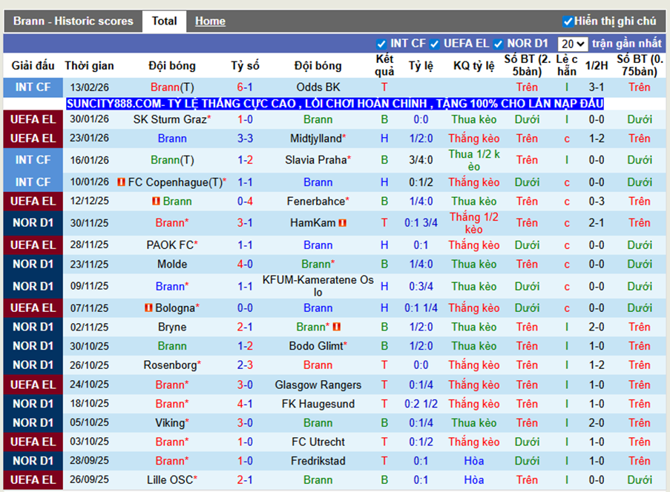Click the half-time score 0-3 for Fenerbahce
Screen dimensions: 670x492
click(x=596, y=201)
